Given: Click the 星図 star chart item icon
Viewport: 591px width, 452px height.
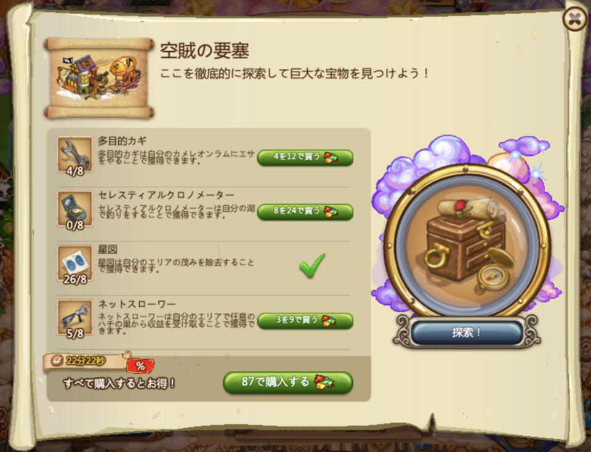Looking at the screenshot, I should [74, 263].
